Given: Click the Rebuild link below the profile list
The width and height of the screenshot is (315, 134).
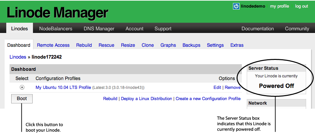Looking at the screenshot, I should click(110, 98).
